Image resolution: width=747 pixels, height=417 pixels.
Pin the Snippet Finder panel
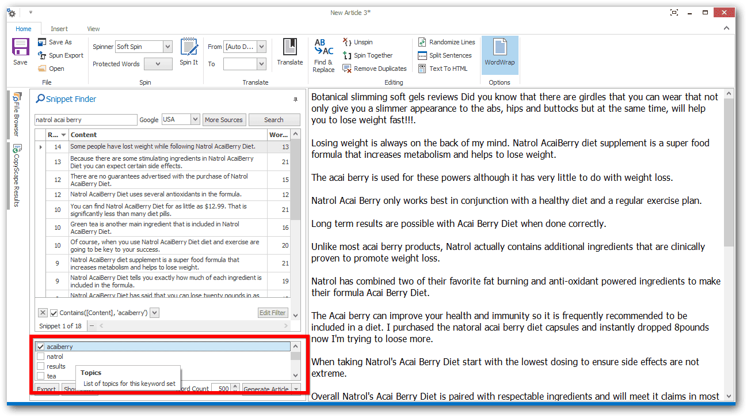click(x=296, y=100)
